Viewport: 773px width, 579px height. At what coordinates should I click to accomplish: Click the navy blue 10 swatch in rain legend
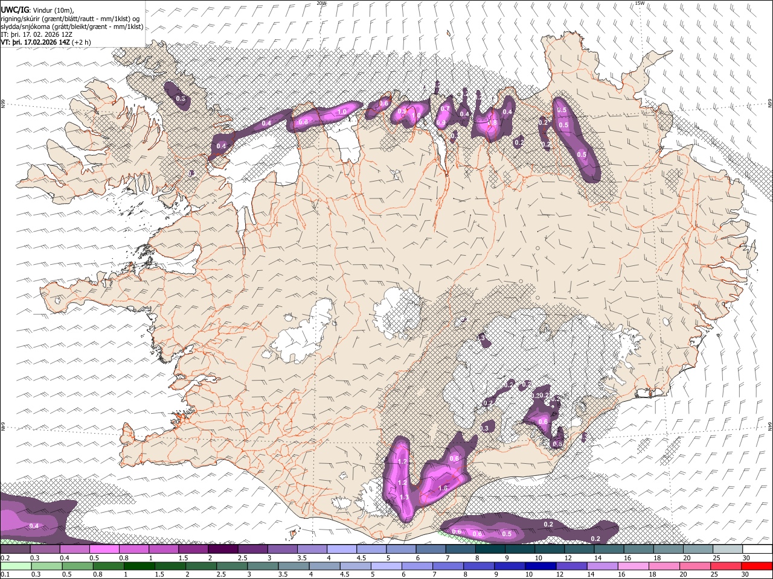(x=540, y=566)
